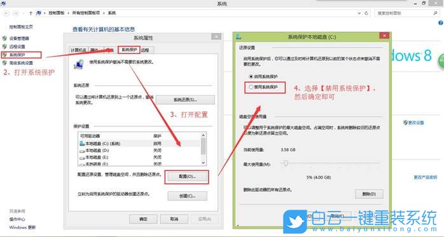Viewport: 444px width, 237px height.
Task: Click the 创建(C)... button
Action: coord(187,196)
